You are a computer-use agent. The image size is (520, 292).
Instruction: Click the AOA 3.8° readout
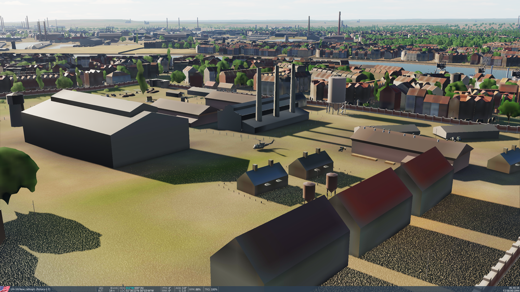[x=181, y=288]
